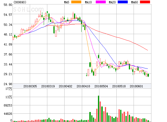167x122 pixels.
Task: Select the MA10 legend label
Action: 88,2
